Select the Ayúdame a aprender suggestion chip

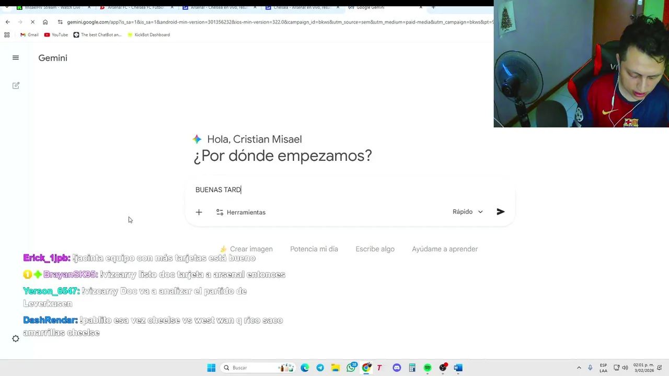point(445,249)
